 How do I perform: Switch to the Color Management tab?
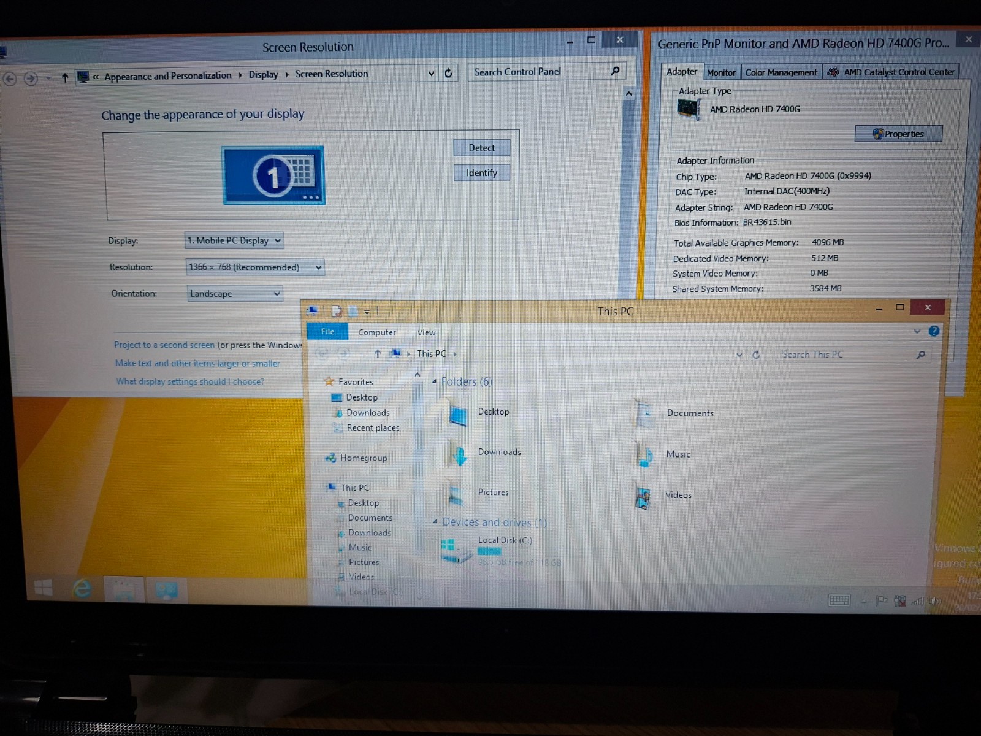point(781,72)
